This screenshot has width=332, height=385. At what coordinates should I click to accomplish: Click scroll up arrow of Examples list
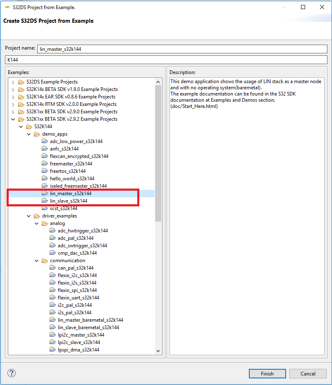point(158,82)
